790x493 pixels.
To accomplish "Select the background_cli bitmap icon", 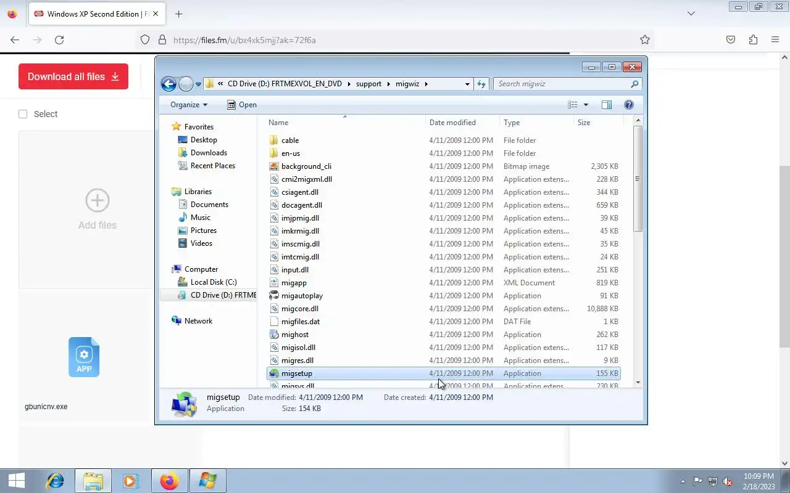I will (x=275, y=166).
